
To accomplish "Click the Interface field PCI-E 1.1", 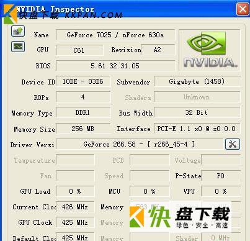I will tap(197, 129).
